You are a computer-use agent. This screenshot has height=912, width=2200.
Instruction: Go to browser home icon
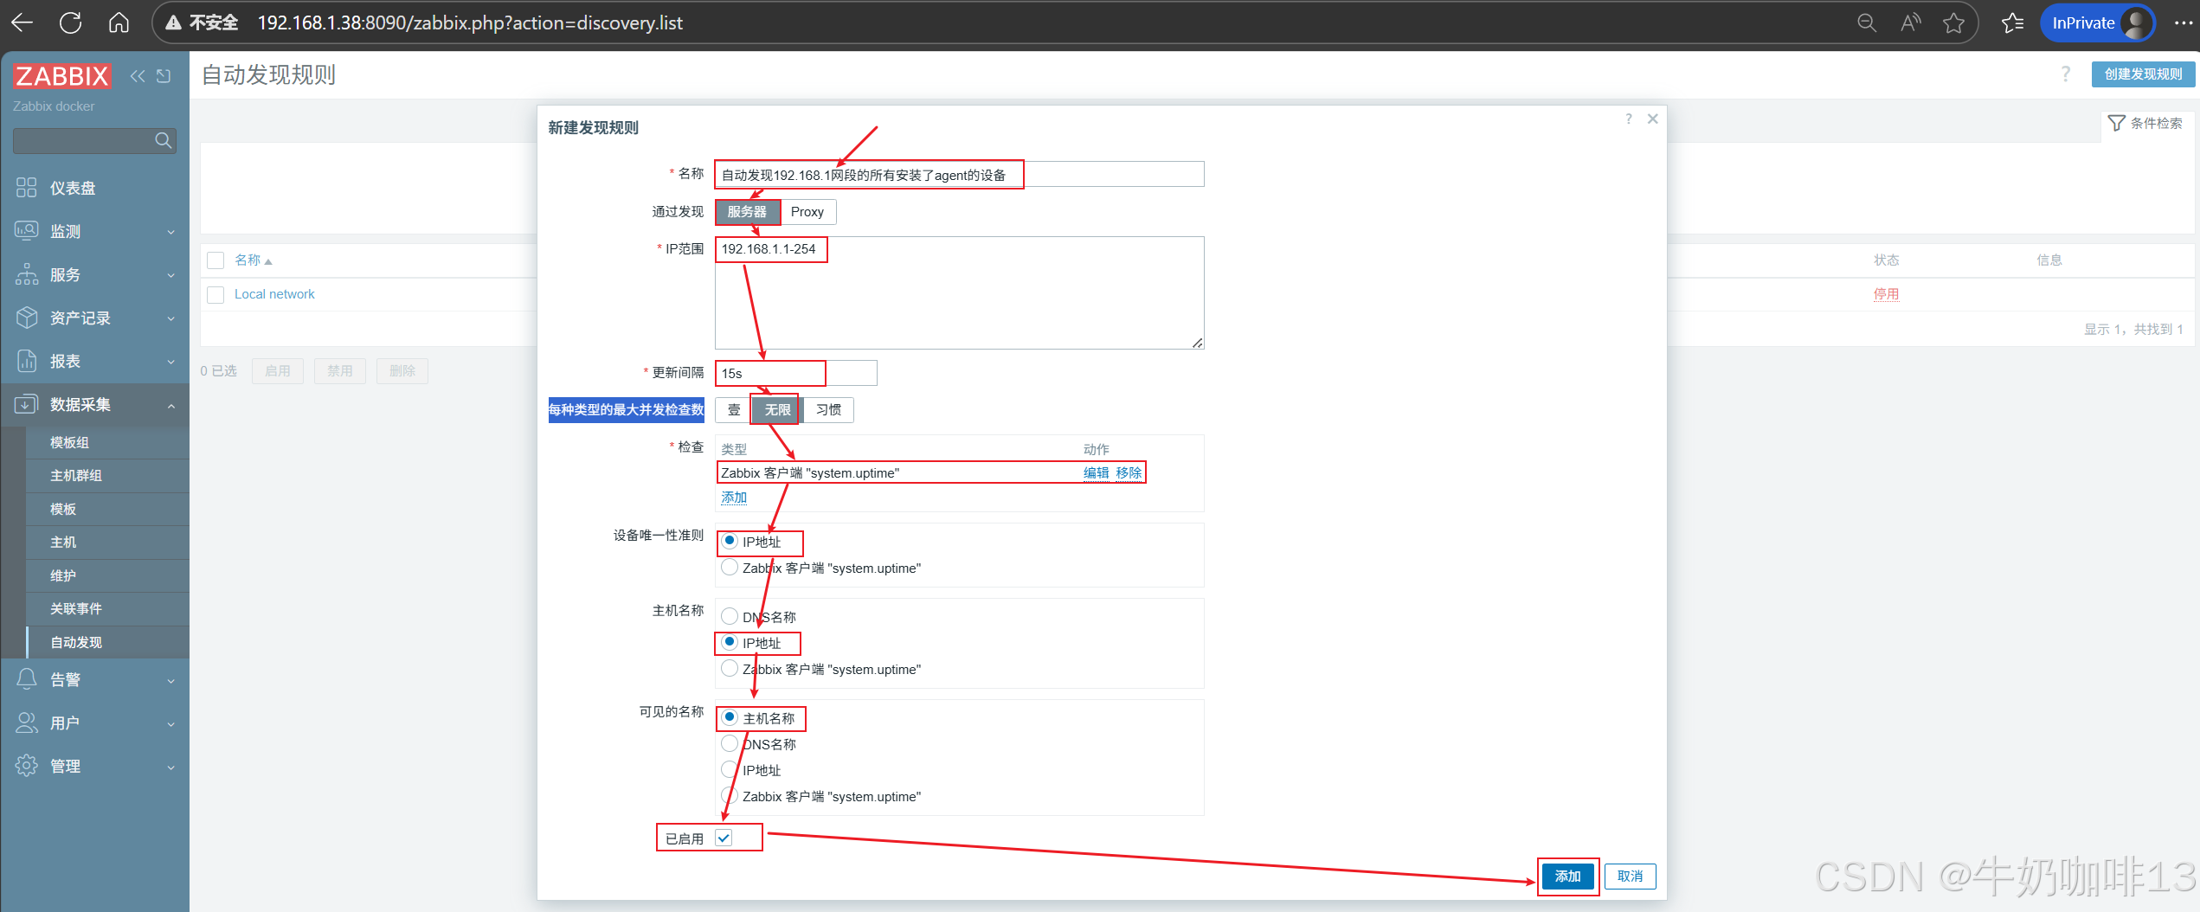119,23
